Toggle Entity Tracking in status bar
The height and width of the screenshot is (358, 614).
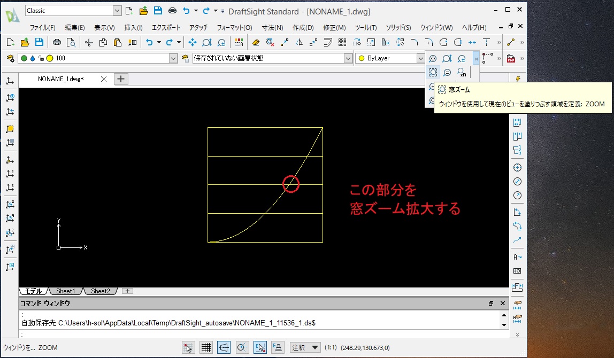[x=278, y=347]
